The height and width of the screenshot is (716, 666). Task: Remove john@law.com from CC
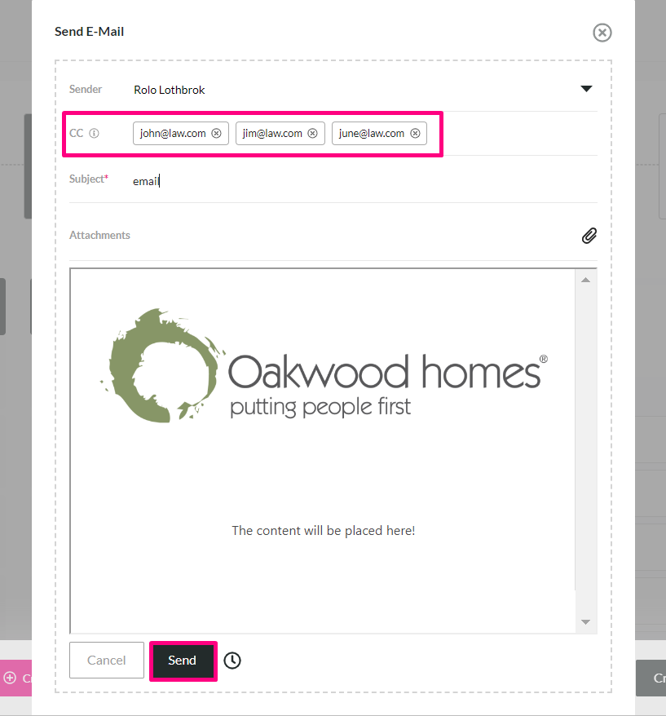click(x=216, y=134)
